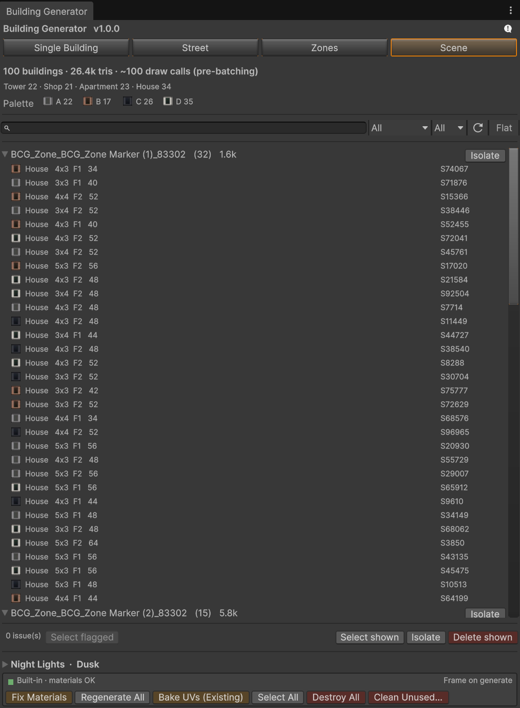
Task: Click the bottom Isolate button beside Select shown
Action: click(426, 637)
